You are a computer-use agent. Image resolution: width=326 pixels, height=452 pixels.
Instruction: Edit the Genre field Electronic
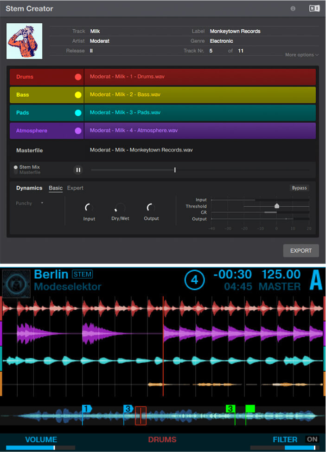pos(222,41)
